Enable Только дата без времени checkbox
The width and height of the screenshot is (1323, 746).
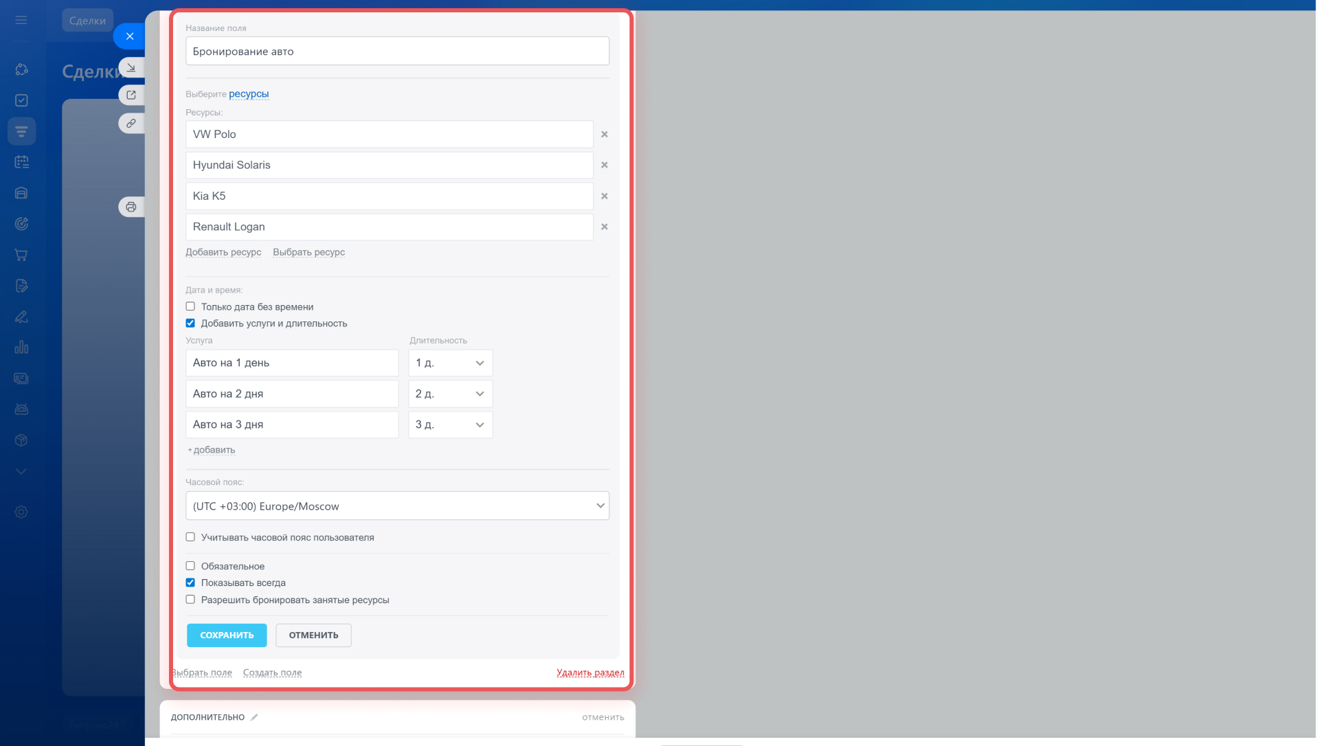[x=190, y=306]
